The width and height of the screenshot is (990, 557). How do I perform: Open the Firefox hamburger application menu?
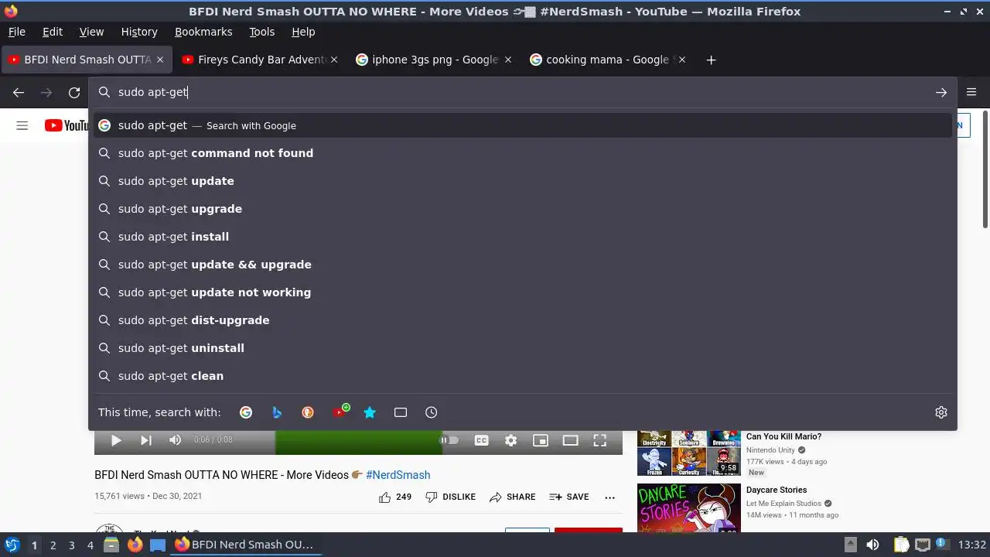click(971, 92)
